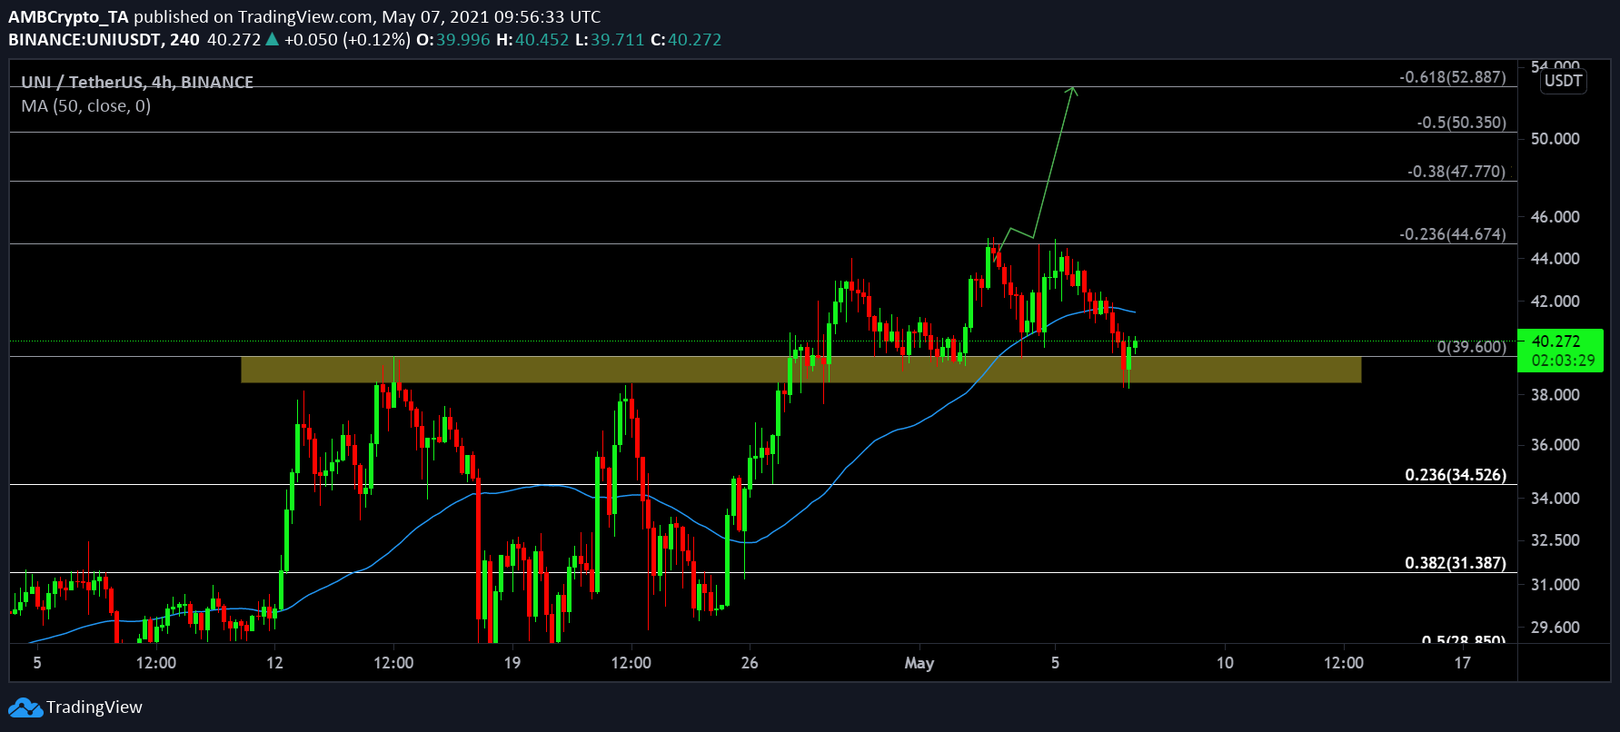Click the countdown timer 02:03:29
Screen dimensions: 1620x732
[1563, 361]
